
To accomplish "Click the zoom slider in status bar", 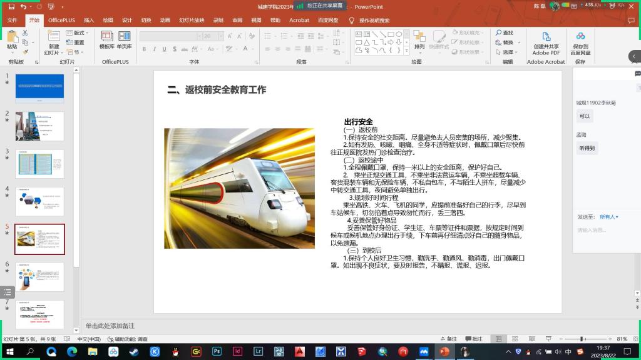I will pyautogui.click(x=582, y=339).
